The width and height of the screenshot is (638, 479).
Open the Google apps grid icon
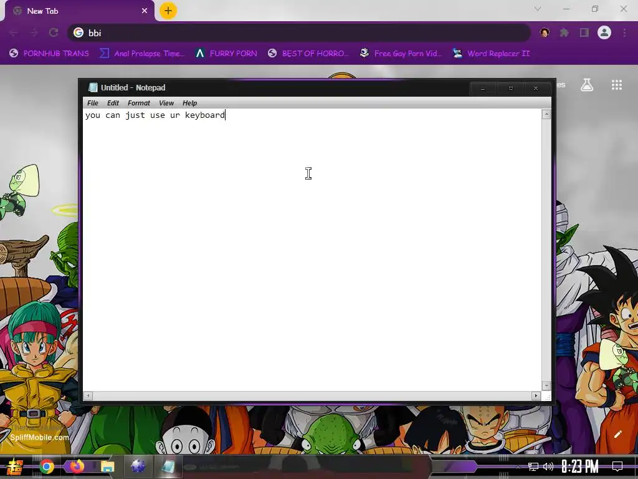coord(617,85)
